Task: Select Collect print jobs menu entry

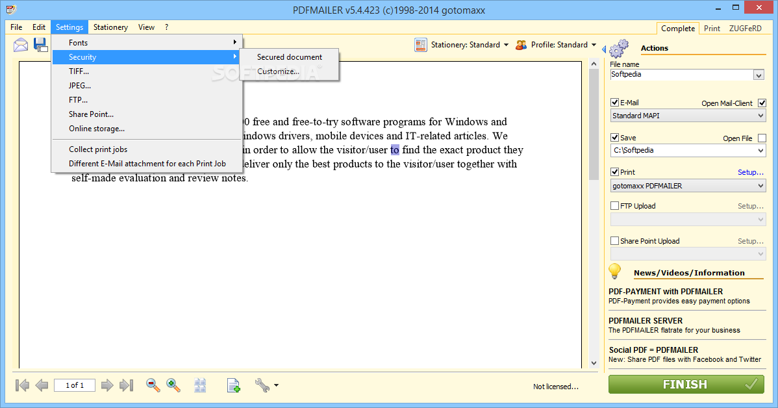Action: [147, 149]
